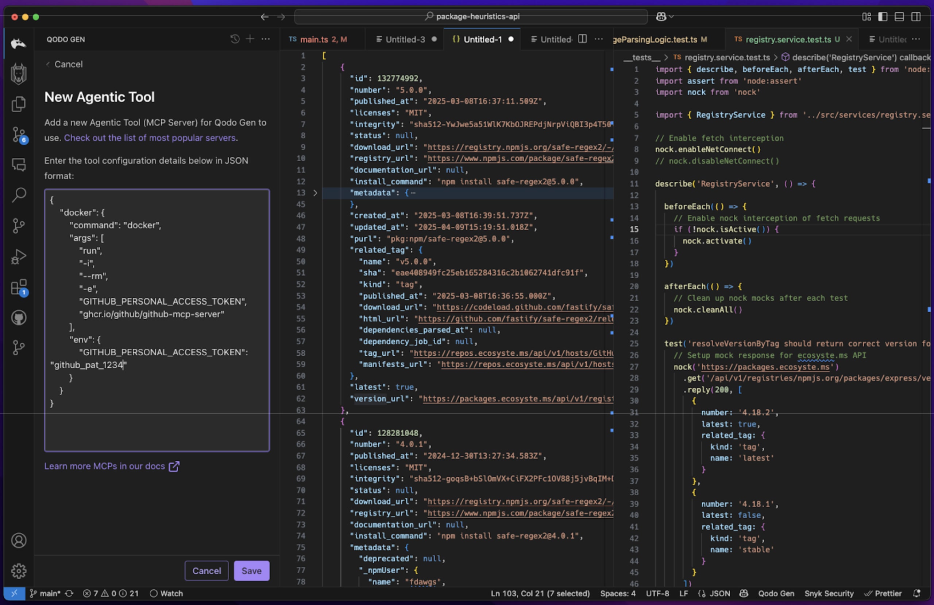Change encoding via UTF-8
Viewport: 934px width, 605px height.
(x=657, y=593)
